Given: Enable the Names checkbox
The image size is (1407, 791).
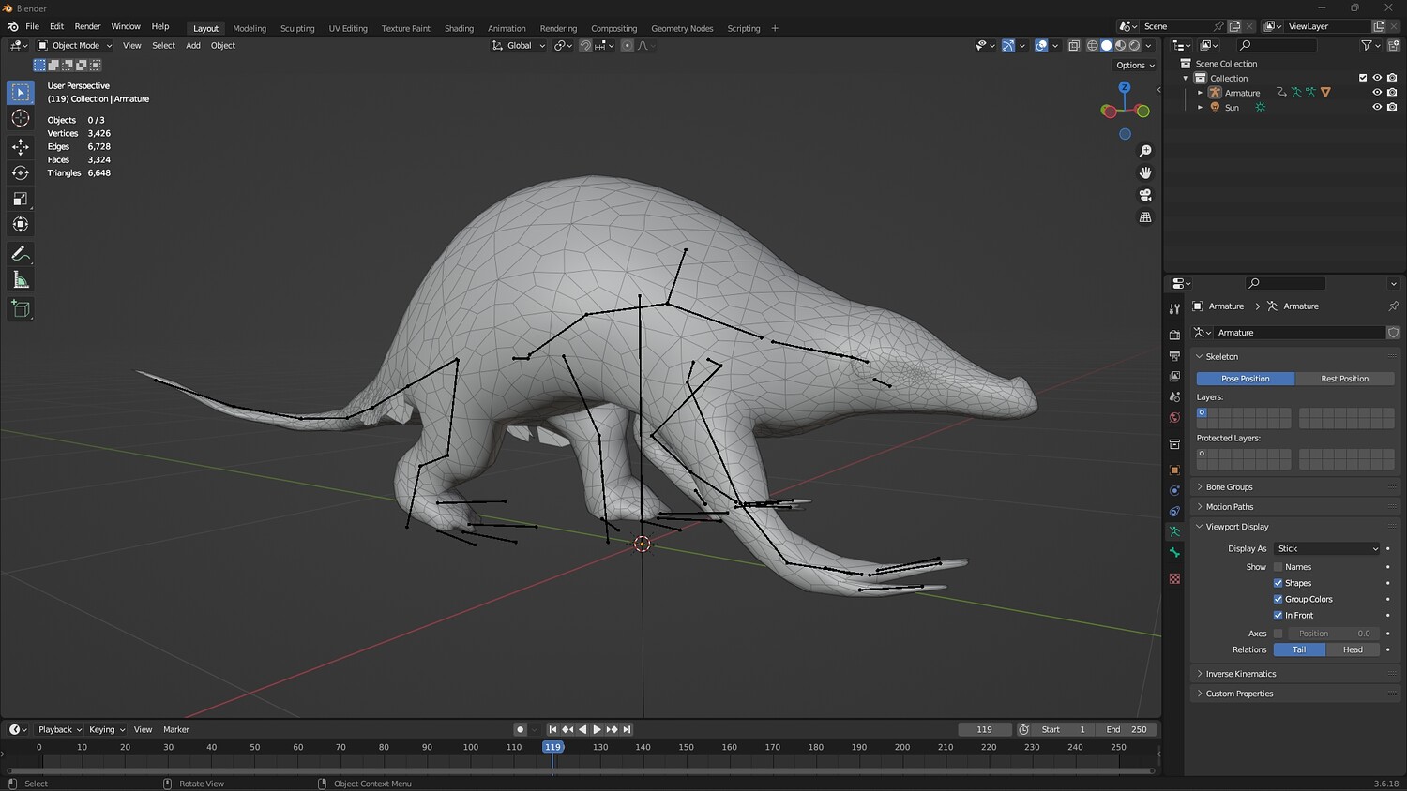Looking at the screenshot, I should point(1278,567).
